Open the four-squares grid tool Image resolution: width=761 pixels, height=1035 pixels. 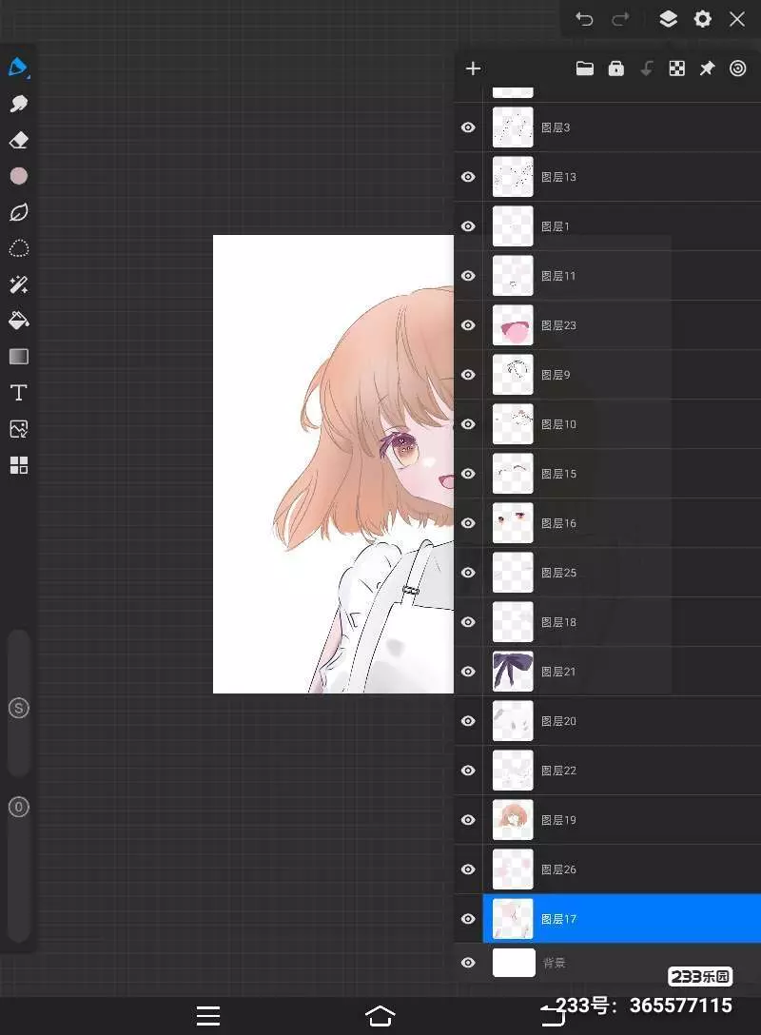pyautogui.click(x=18, y=465)
